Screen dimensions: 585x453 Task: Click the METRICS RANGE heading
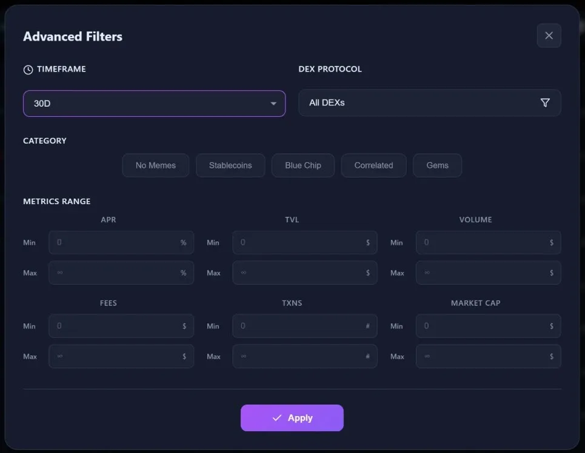[x=57, y=201]
